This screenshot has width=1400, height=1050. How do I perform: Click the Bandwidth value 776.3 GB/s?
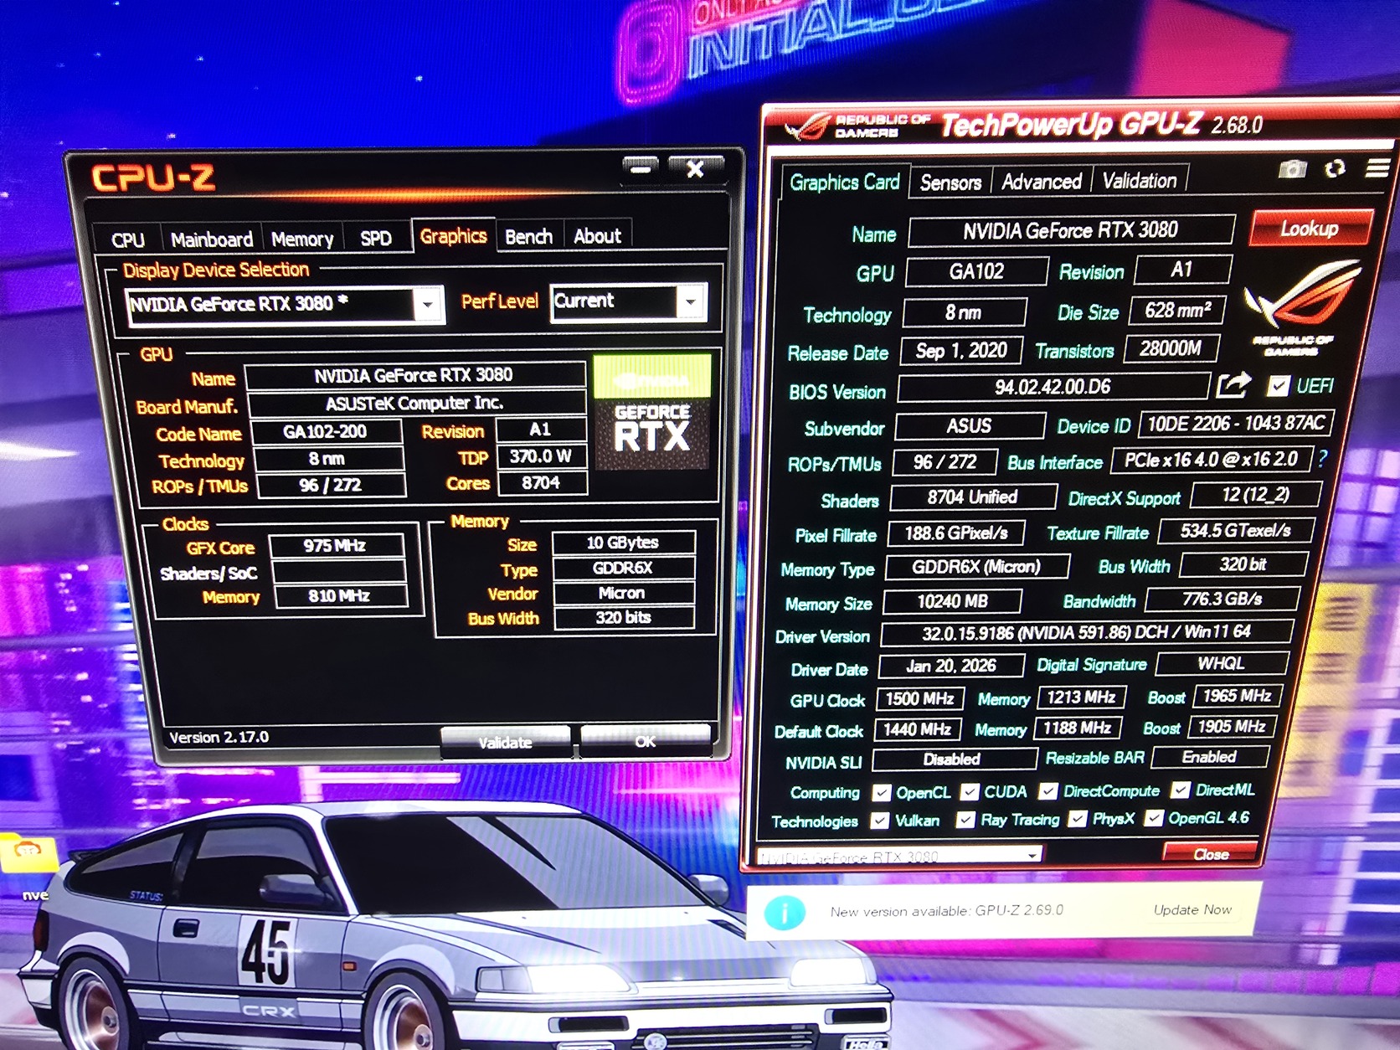tap(1222, 599)
